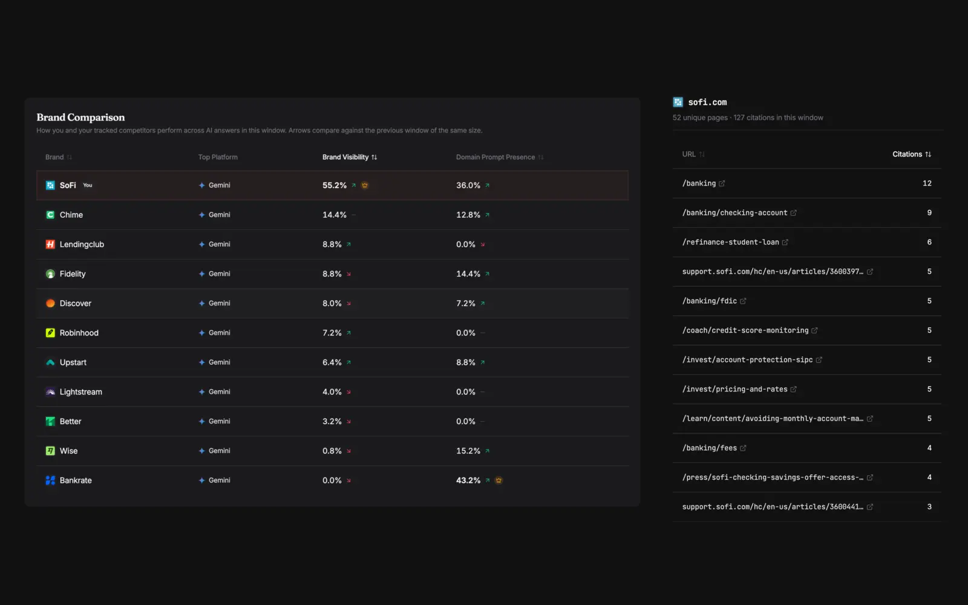Open the /refinance-student-loan link
The image size is (968, 605).
tap(730, 242)
